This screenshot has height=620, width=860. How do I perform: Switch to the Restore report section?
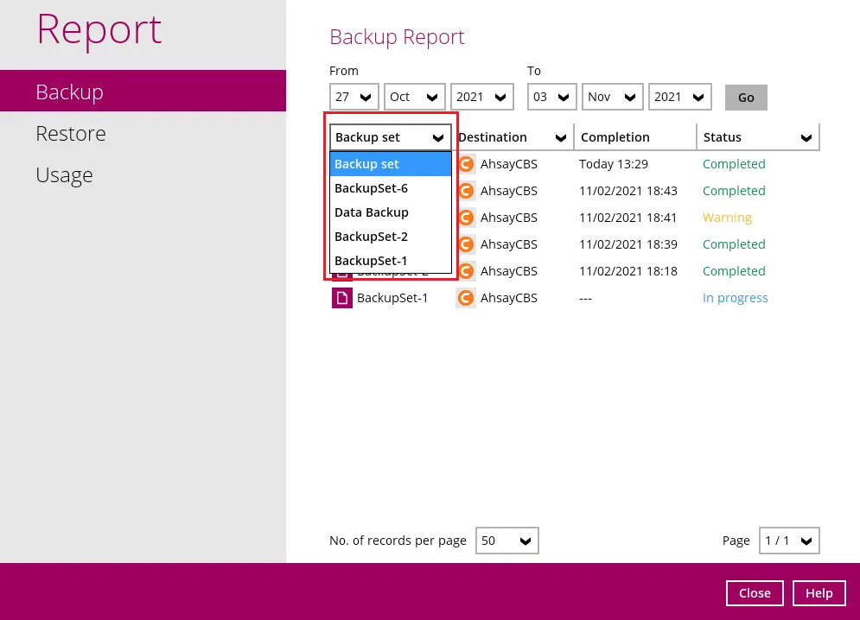pos(71,134)
